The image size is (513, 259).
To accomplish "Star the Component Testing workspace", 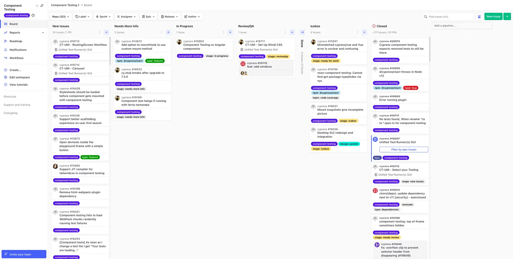I will [x=37, y=6].
